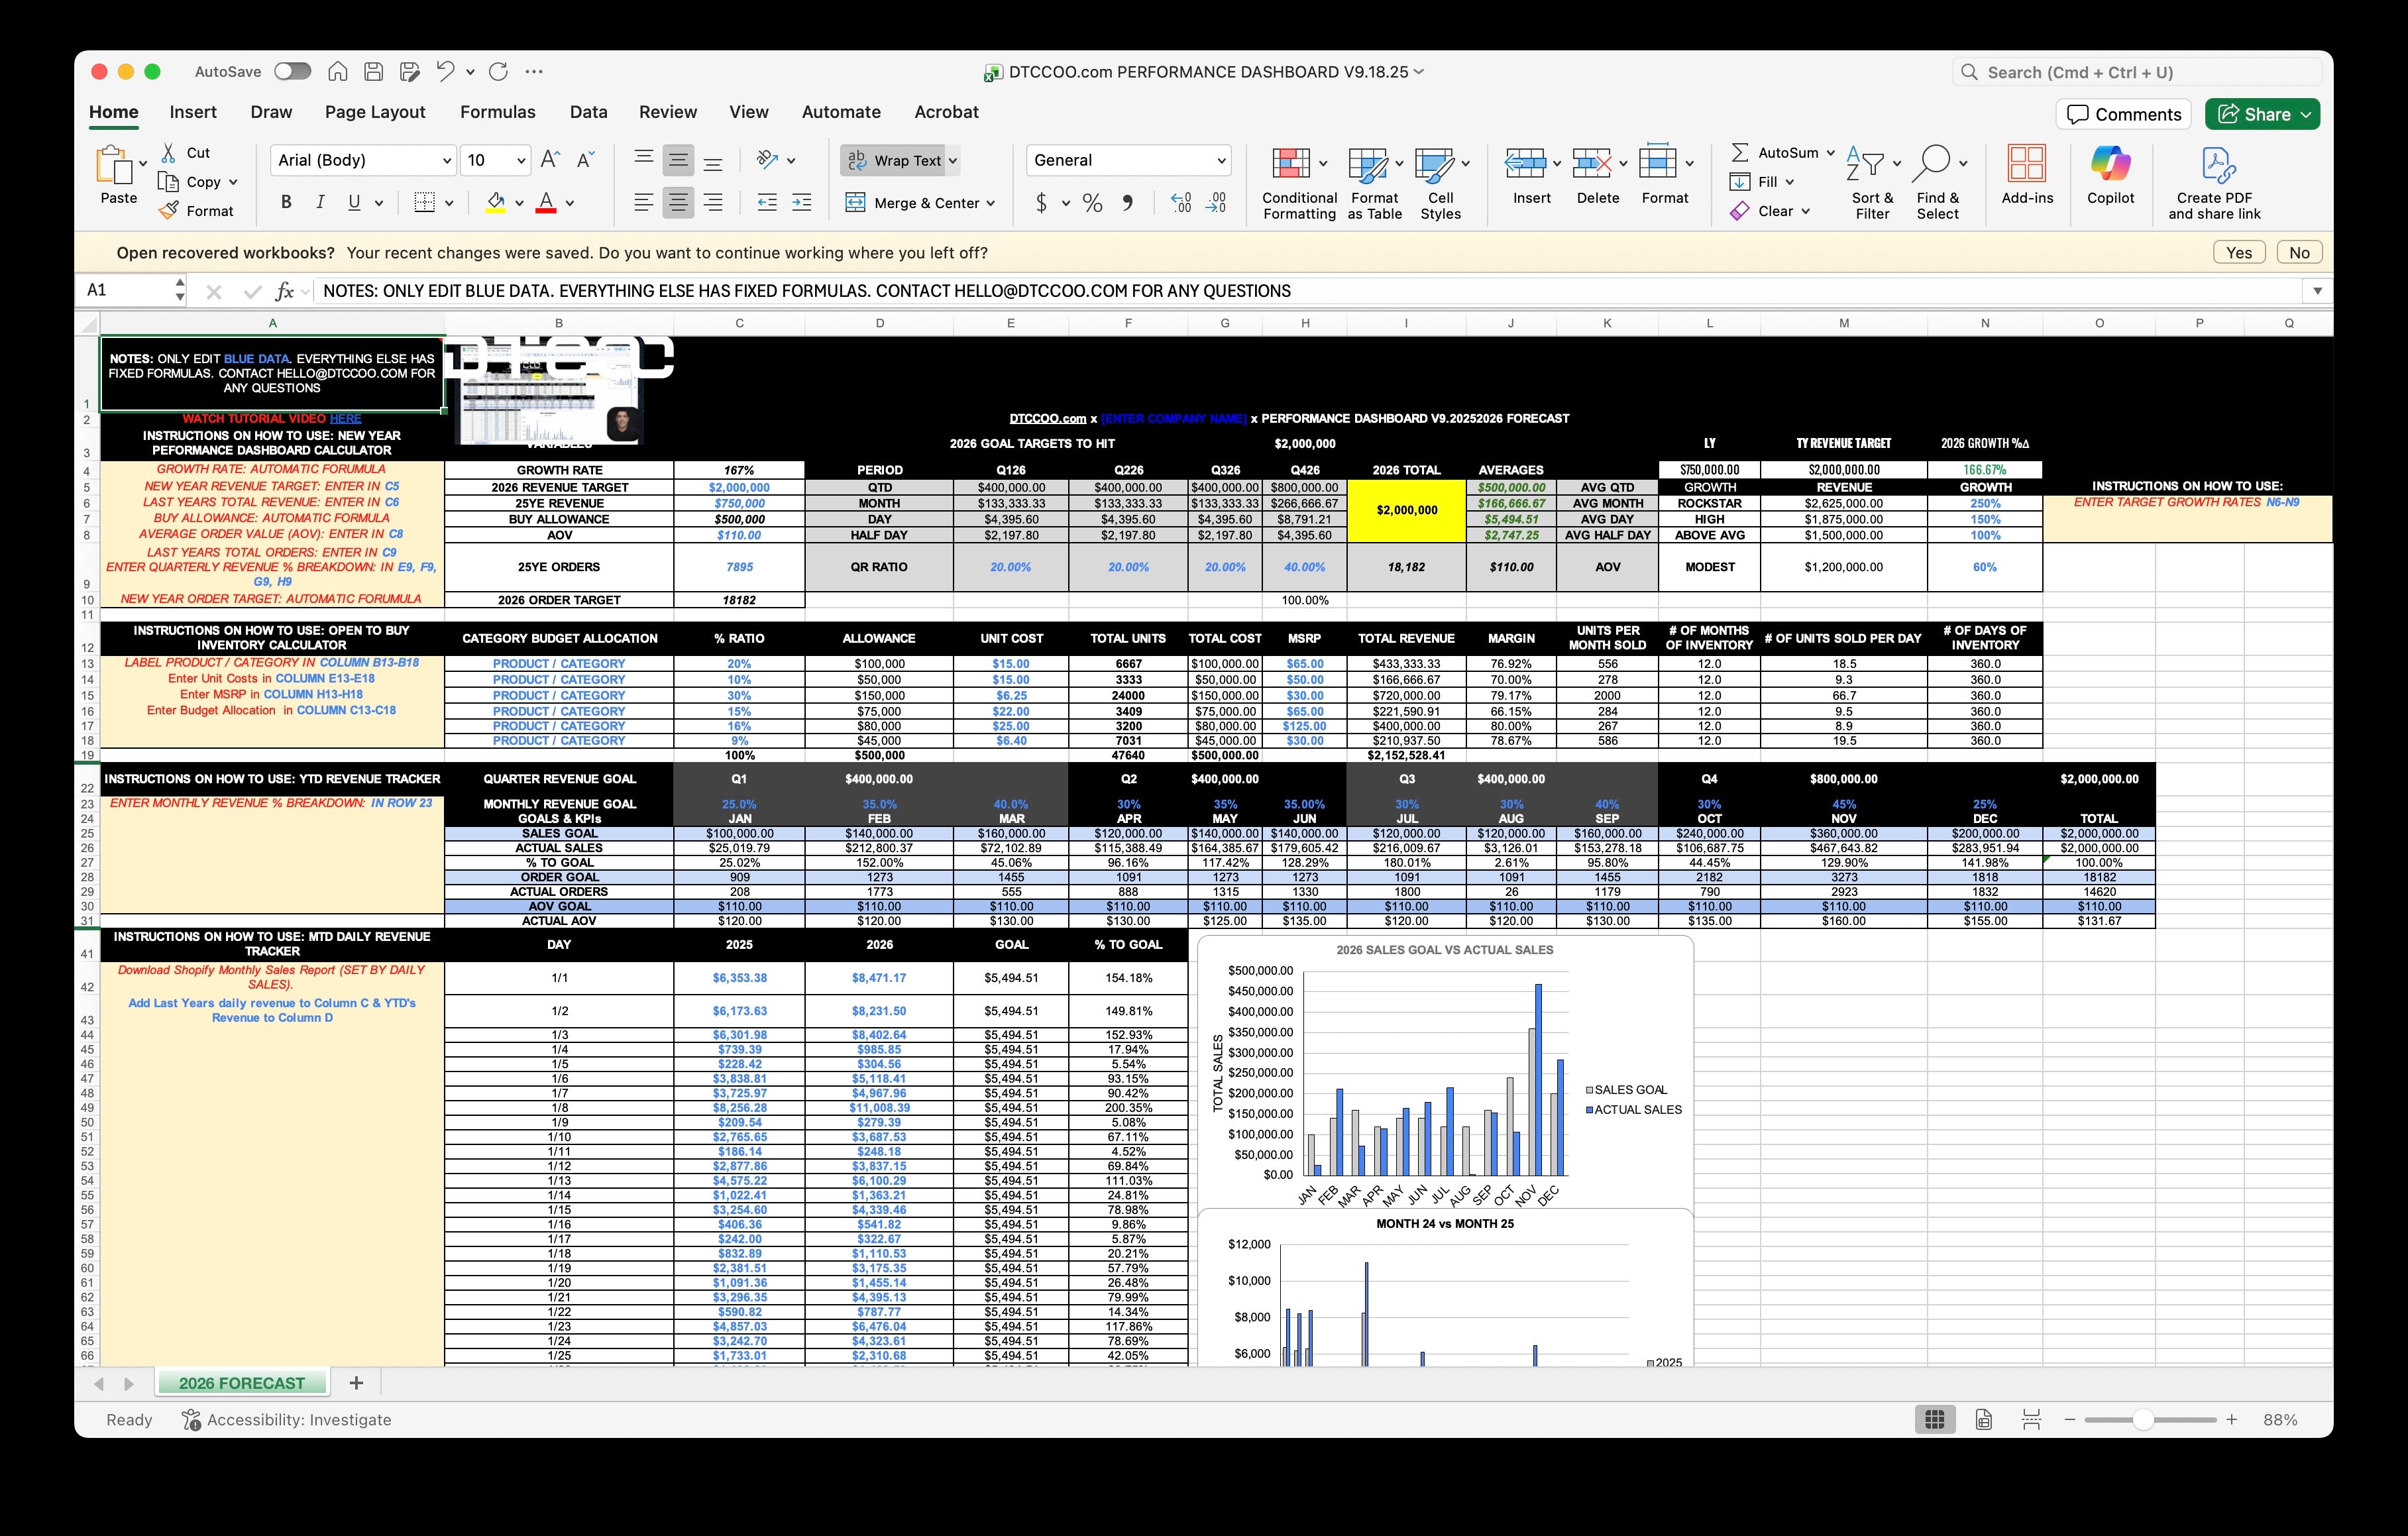The height and width of the screenshot is (1536, 2408).
Task: Toggle the AutoSave switch
Action: click(x=292, y=71)
